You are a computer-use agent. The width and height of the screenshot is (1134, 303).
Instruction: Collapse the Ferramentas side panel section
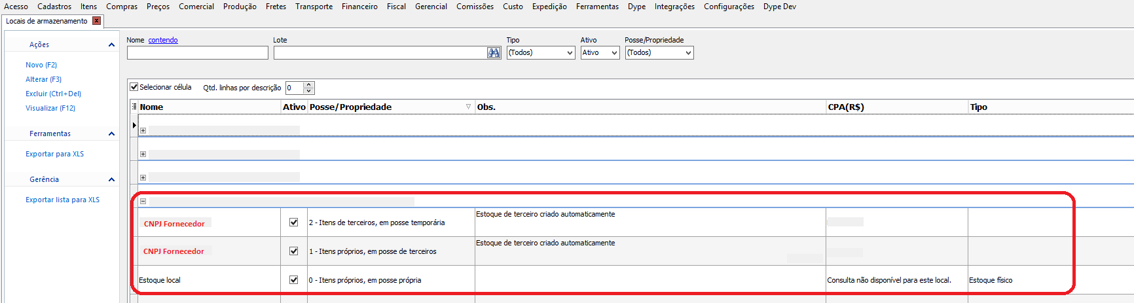111,134
